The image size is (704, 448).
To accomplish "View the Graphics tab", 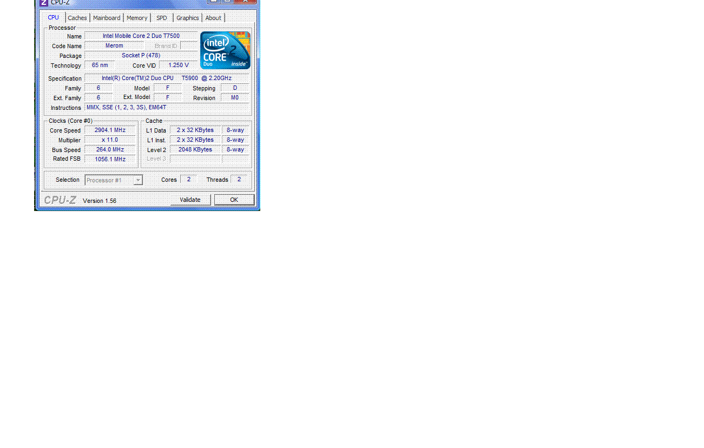I will click(188, 18).
